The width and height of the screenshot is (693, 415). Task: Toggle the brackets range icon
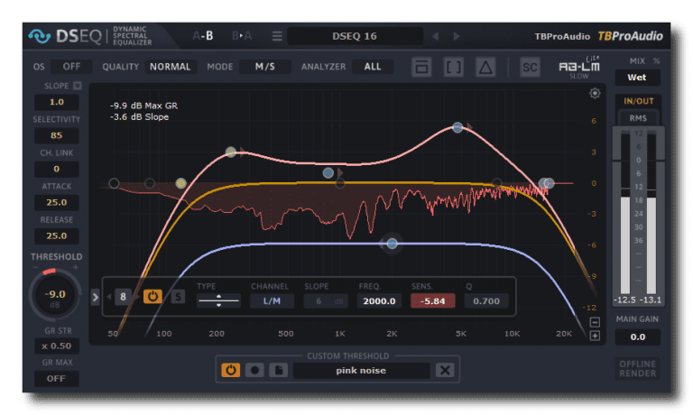(x=454, y=67)
